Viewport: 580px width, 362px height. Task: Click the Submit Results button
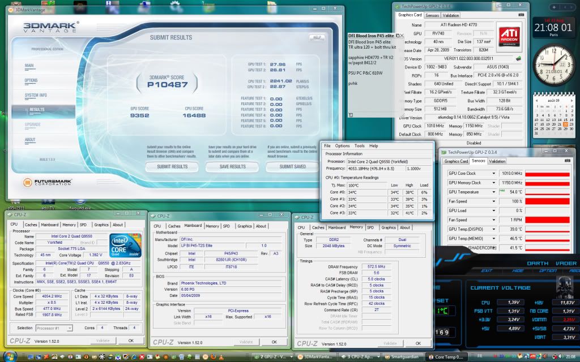click(172, 167)
